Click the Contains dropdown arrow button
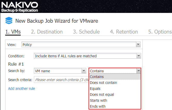Screen dimensions: 172x110 [139, 71]
